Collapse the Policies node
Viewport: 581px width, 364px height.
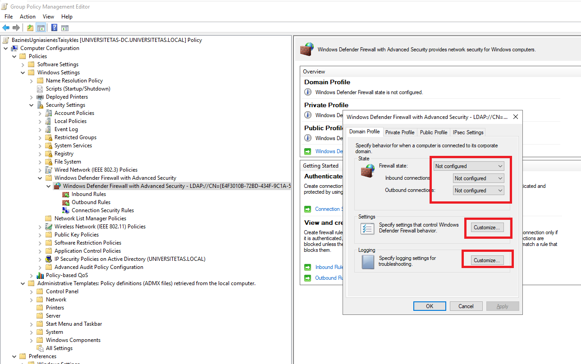14,56
